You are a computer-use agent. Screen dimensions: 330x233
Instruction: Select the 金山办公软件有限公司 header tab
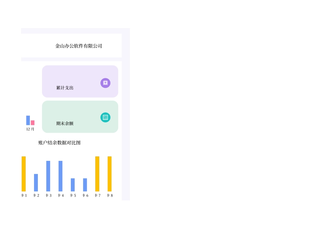point(79,45)
